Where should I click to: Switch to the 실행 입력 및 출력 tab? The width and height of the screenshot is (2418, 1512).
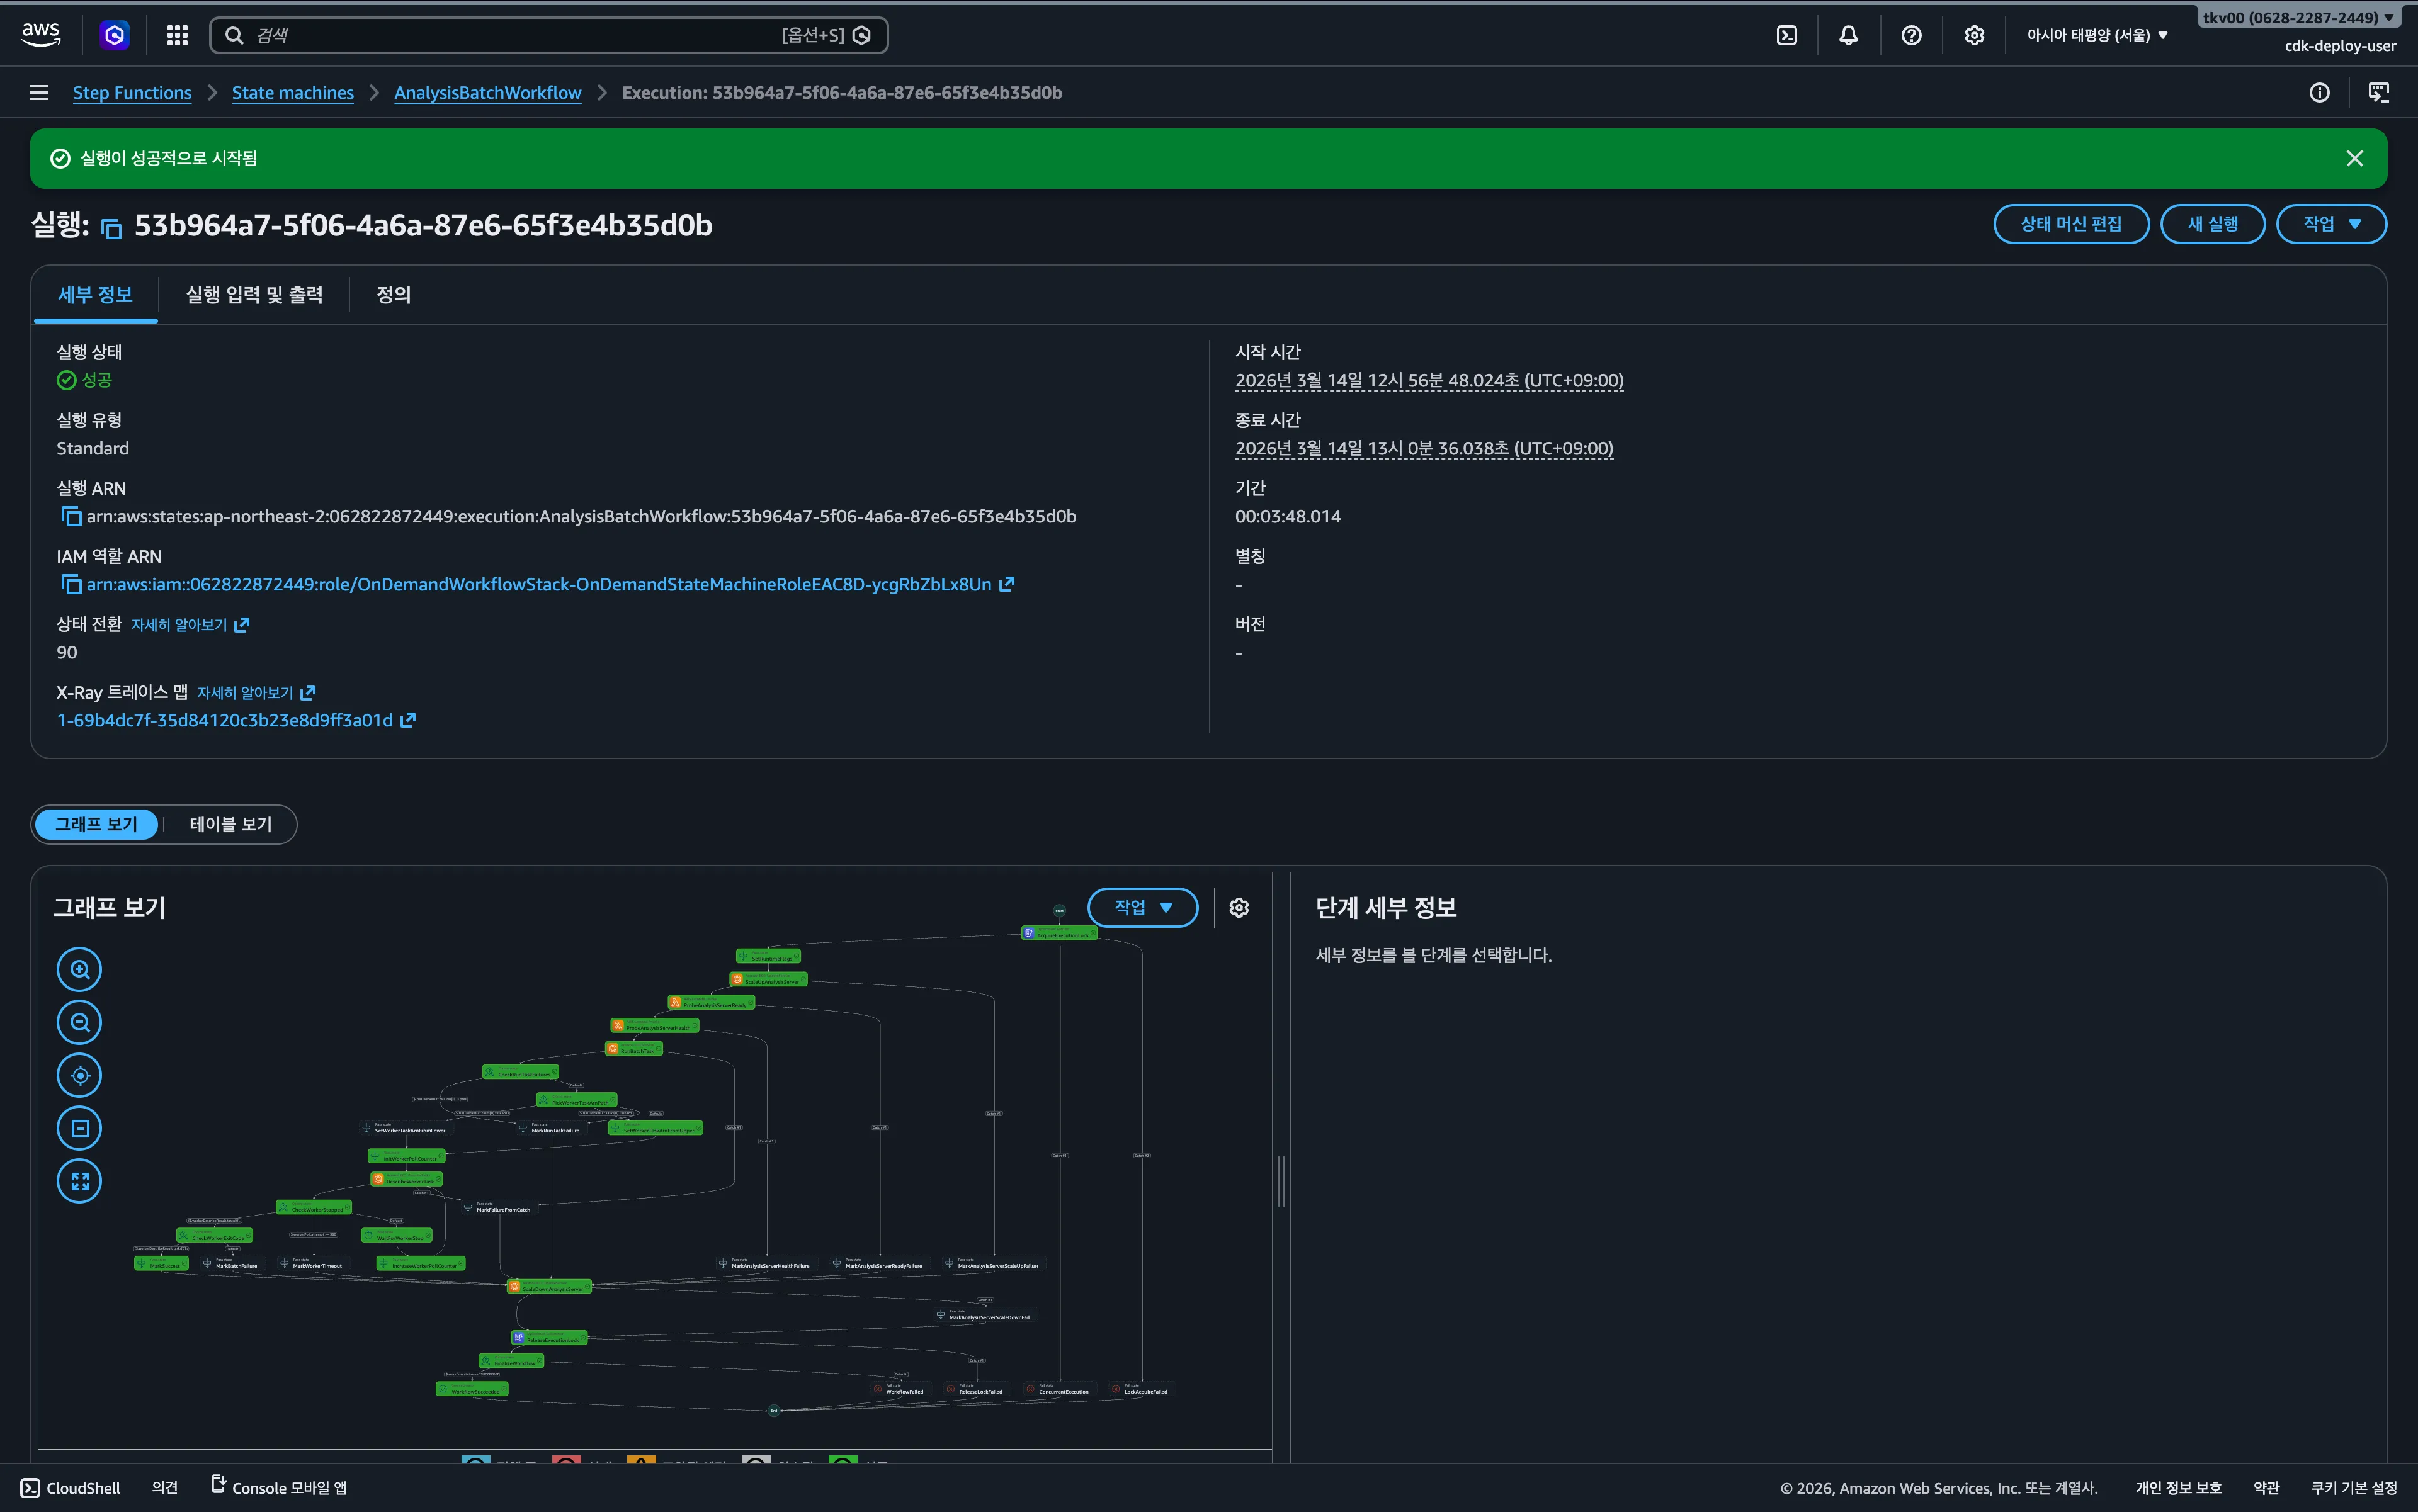(254, 294)
